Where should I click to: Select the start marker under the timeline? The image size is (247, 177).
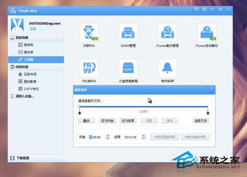point(79,113)
